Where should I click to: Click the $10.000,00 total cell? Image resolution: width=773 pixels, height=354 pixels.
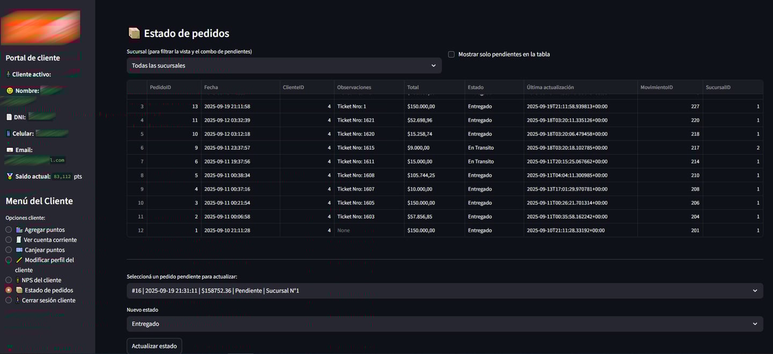434,189
